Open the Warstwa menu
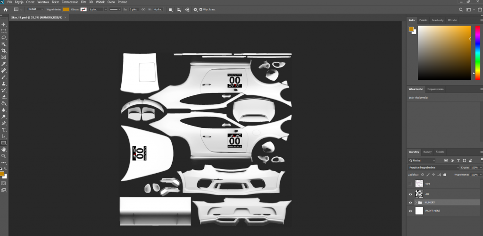483x236 pixels. 43,2
